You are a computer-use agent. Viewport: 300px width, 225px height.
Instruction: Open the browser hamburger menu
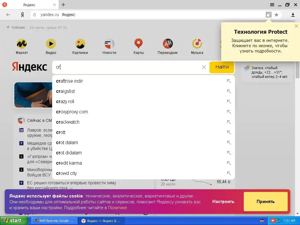(272, 5)
